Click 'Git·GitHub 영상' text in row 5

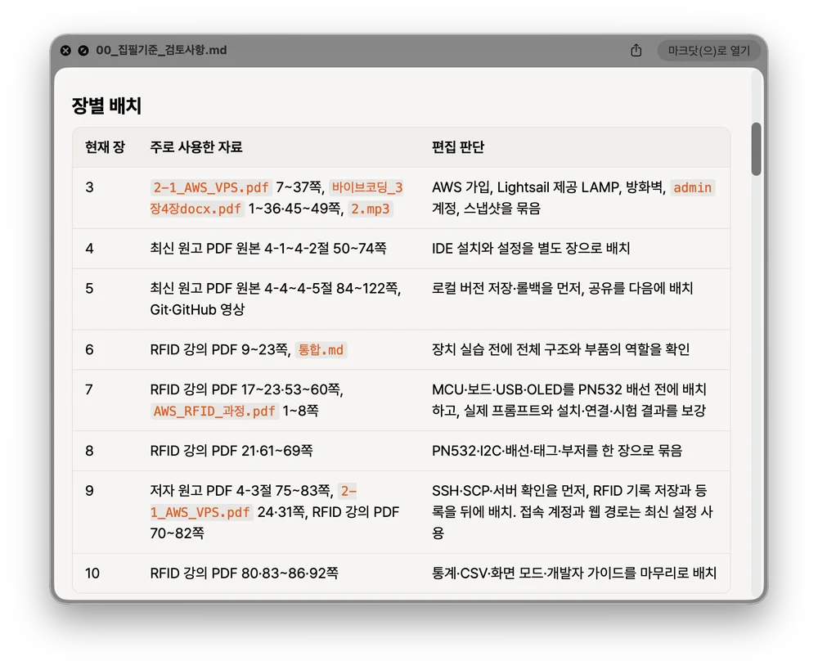(197, 310)
